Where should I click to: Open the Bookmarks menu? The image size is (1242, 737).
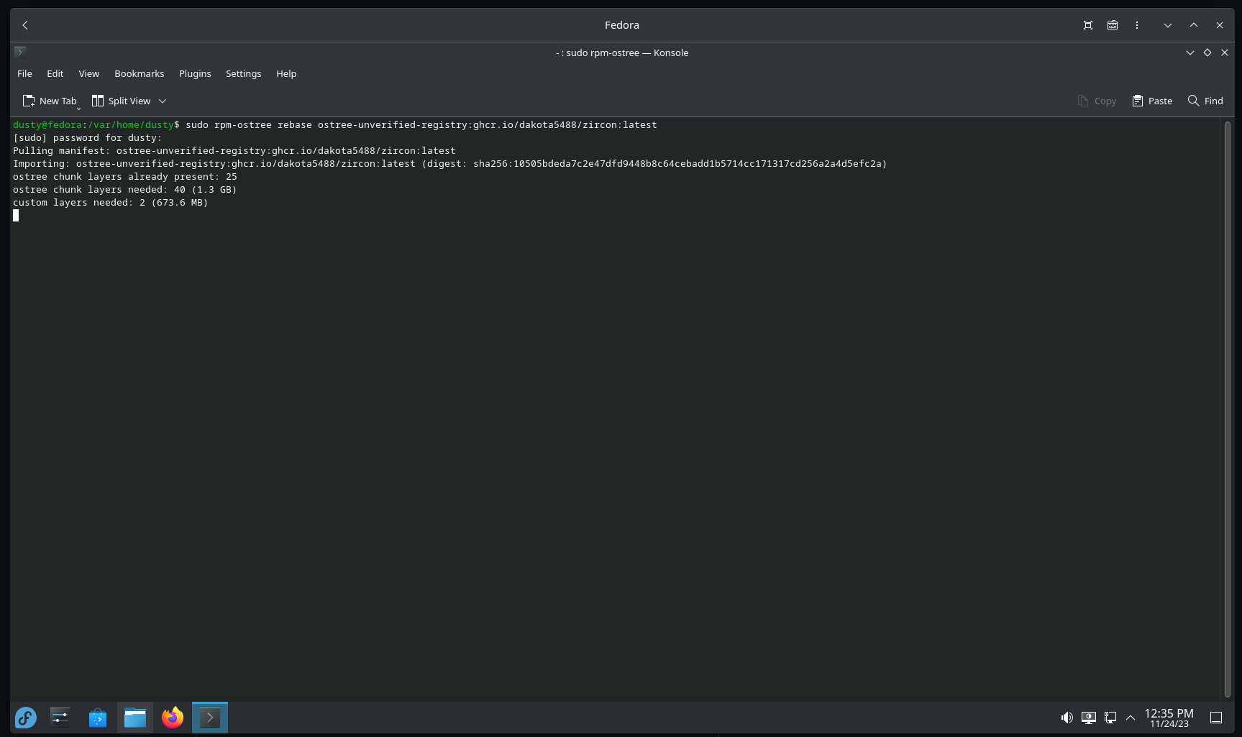pyautogui.click(x=139, y=73)
